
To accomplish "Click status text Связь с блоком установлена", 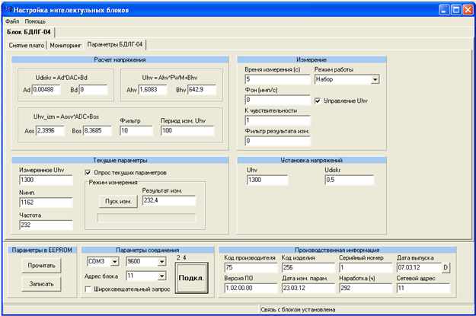I will coord(298,310).
